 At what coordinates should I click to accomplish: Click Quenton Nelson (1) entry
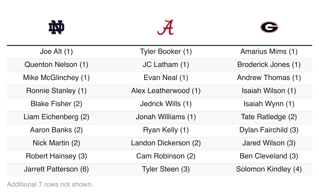pos(56,65)
